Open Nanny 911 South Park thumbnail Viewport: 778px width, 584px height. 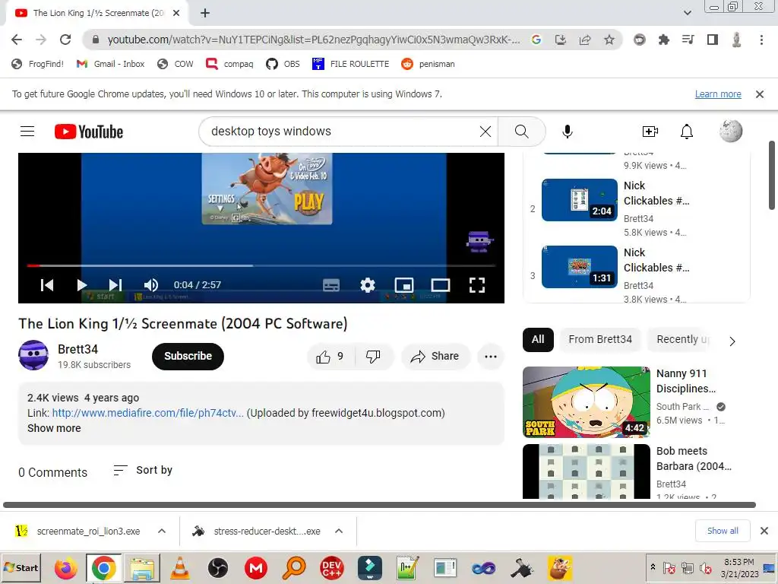click(587, 402)
